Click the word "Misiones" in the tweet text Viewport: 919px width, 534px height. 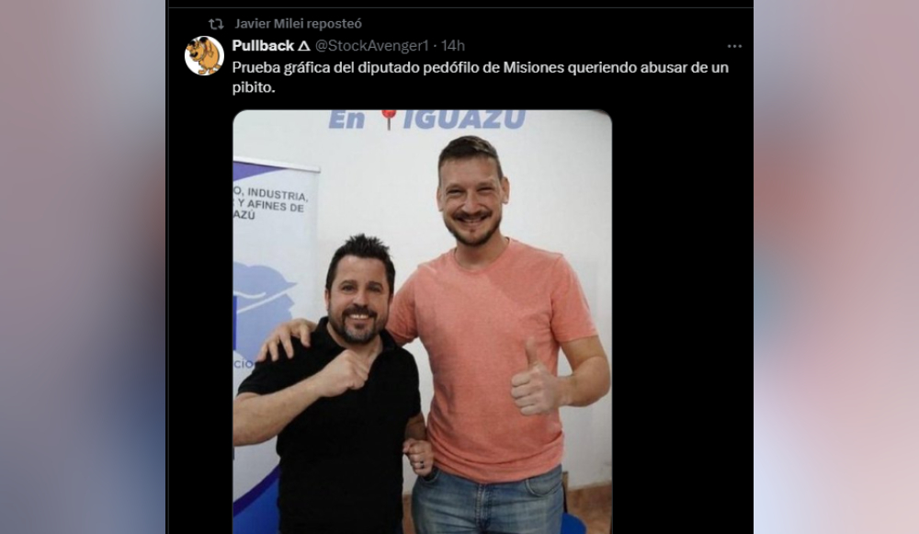[533, 67]
